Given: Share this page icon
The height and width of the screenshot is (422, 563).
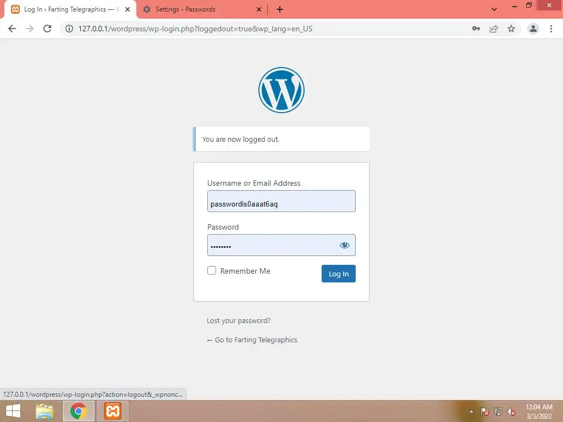Looking at the screenshot, I should [494, 29].
